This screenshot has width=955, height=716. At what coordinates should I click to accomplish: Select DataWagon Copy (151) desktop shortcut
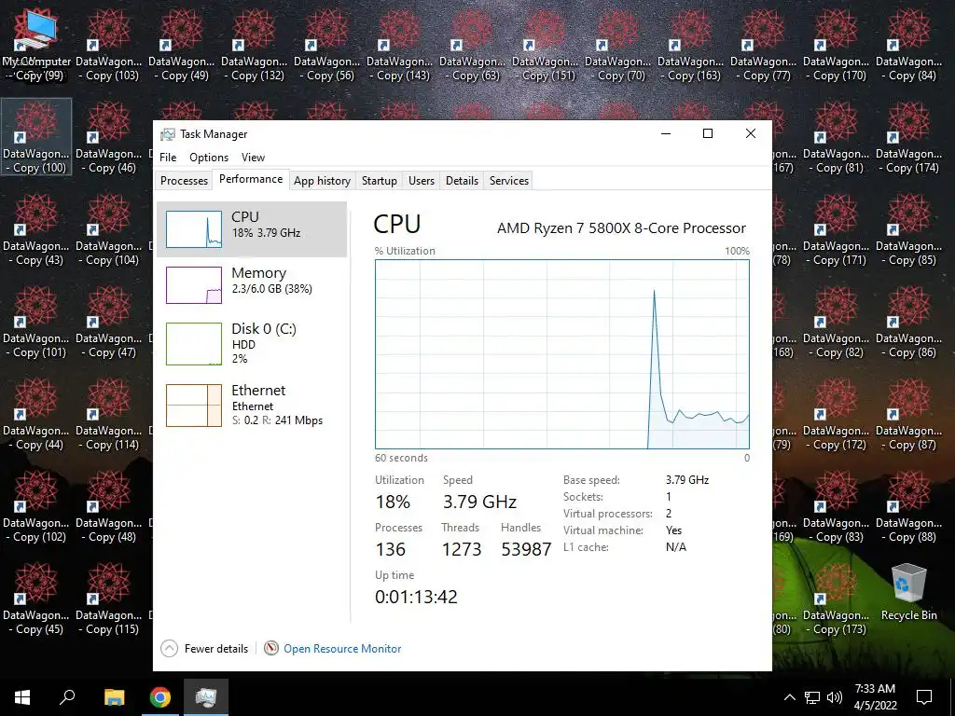[x=545, y=45]
